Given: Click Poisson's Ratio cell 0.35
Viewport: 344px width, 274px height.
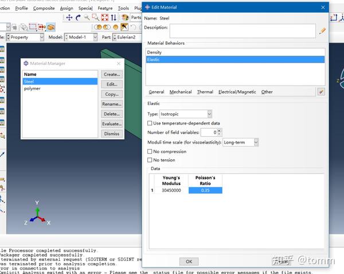Looking at the screenshot, I should (x=205, y=190).
